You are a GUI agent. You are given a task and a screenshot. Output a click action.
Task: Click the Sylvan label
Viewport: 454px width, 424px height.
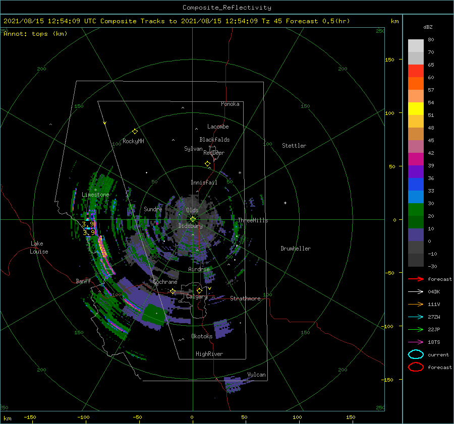click(x=193, y=149)
